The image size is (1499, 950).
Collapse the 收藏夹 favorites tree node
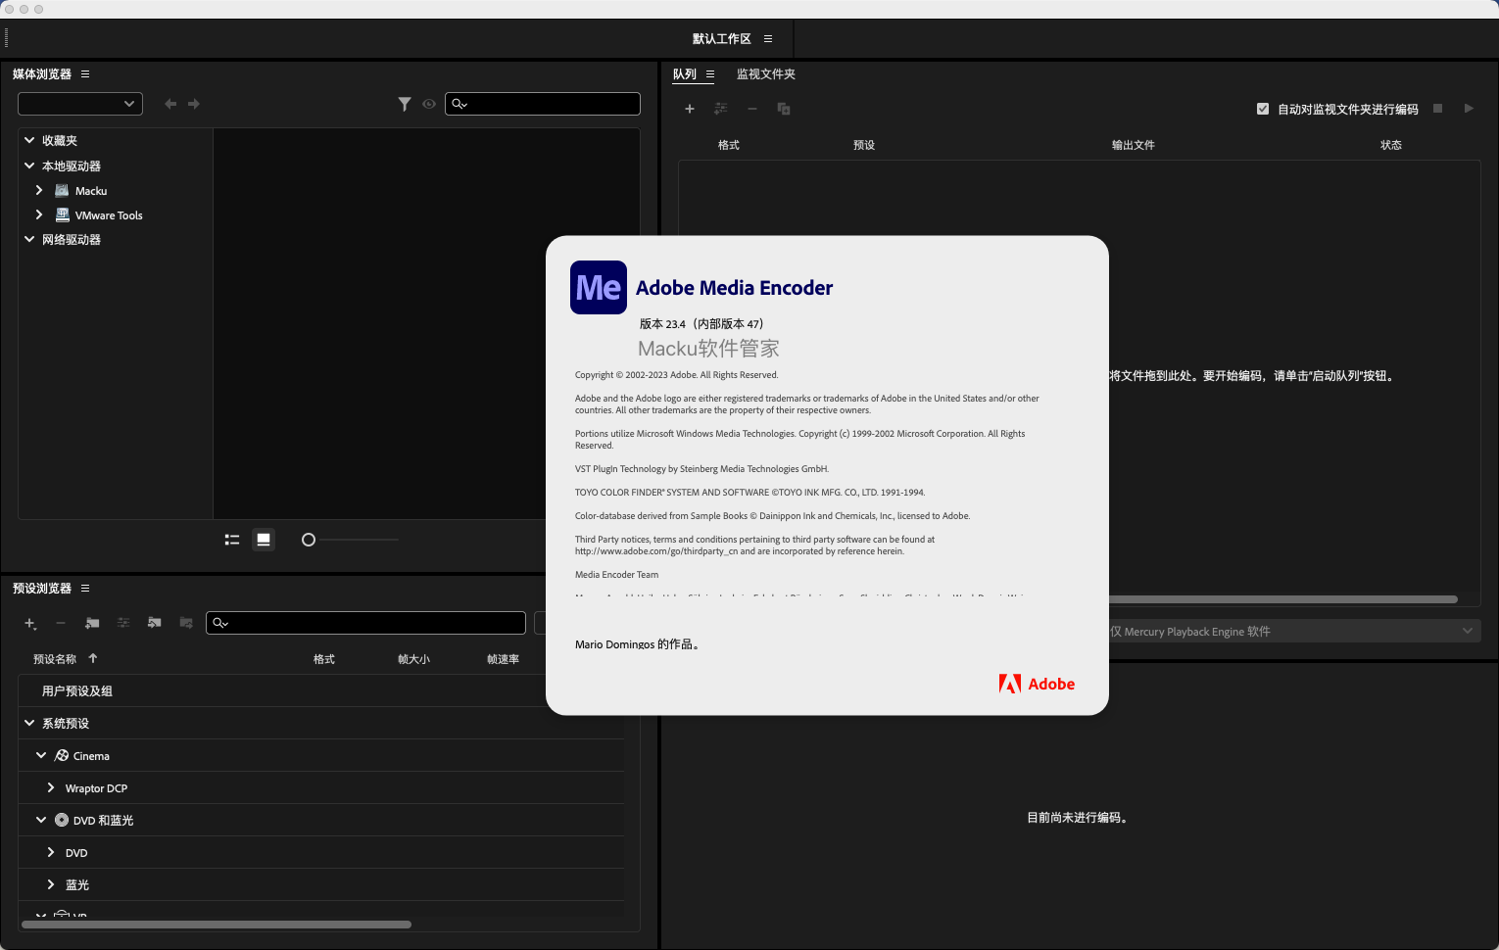tap(29, 141)
